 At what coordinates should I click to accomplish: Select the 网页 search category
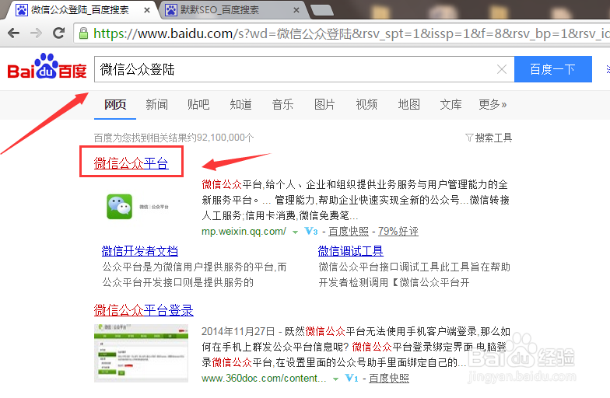click(x=115, y=104)
